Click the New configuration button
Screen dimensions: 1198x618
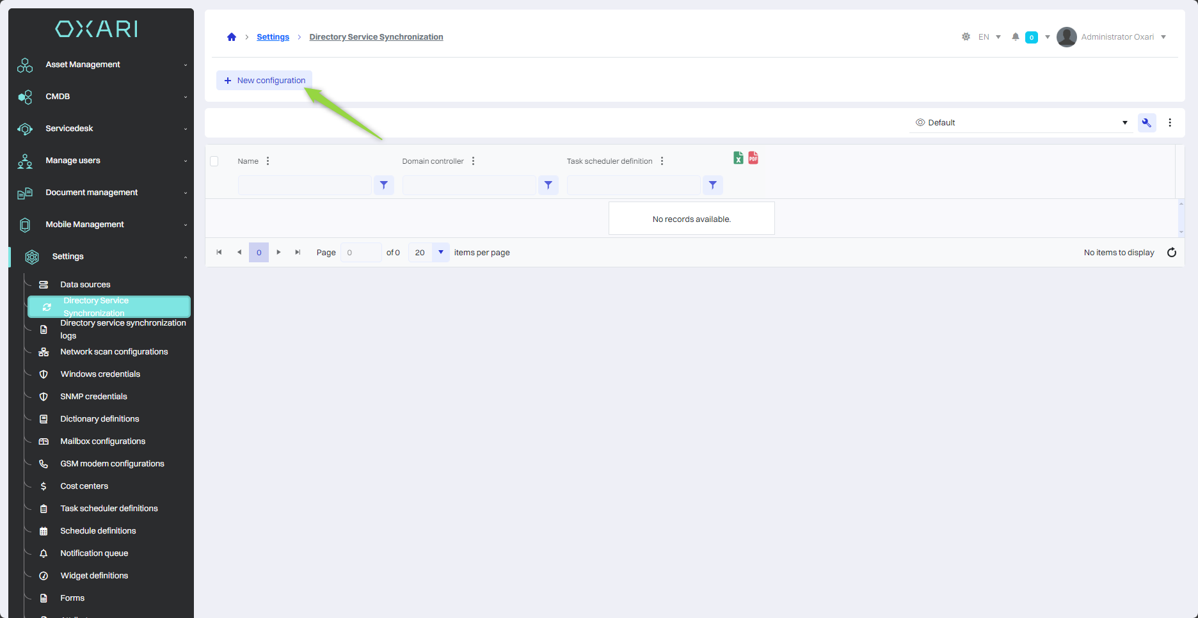[x=264, y=81]
